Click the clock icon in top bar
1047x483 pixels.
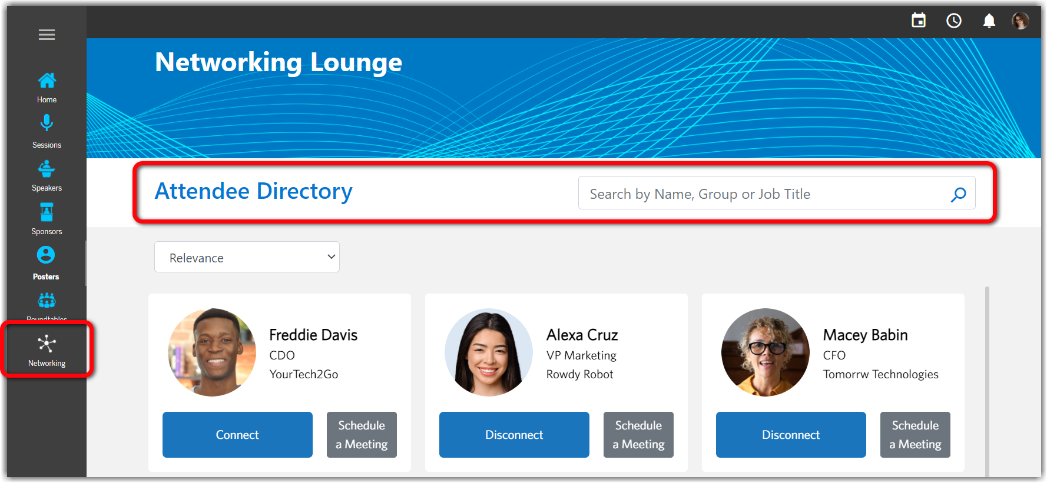[x=954, y=21]
